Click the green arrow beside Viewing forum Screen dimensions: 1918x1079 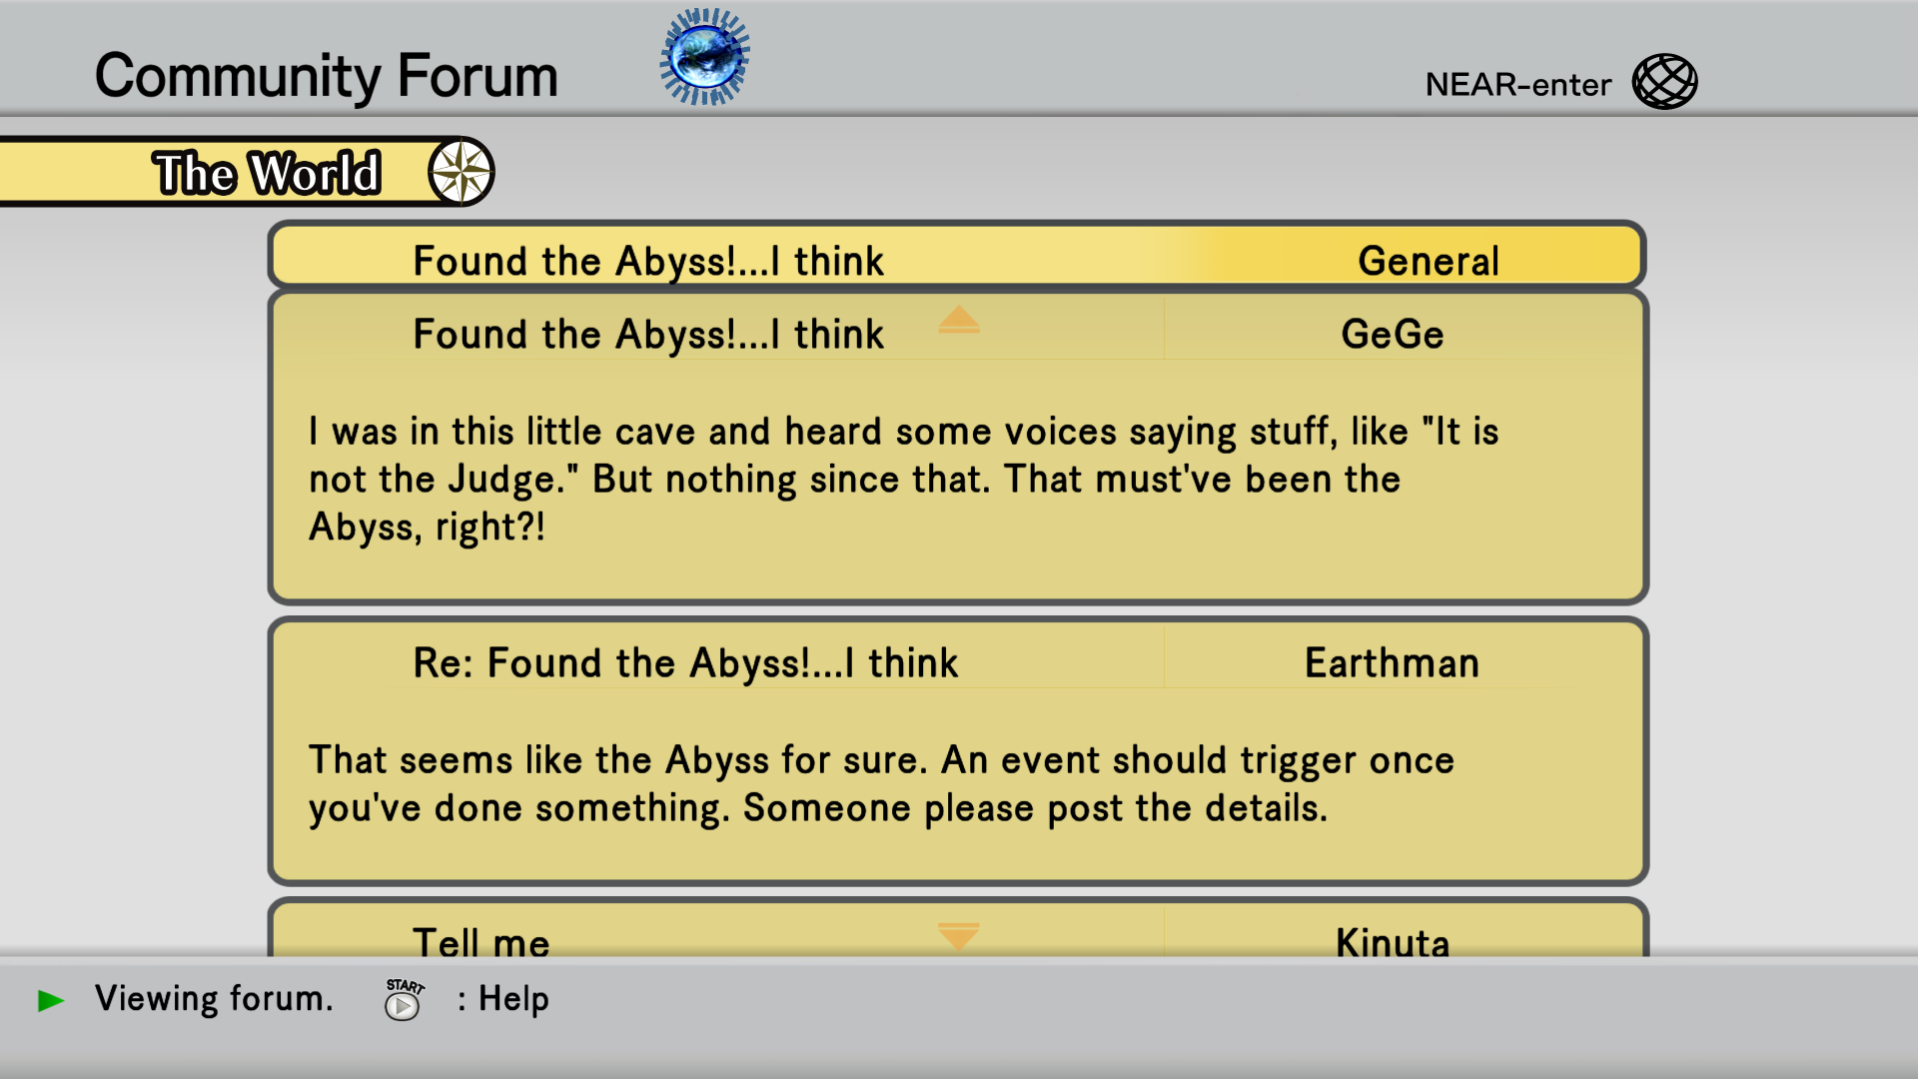pyautogui.click(x=51, y=1000)
